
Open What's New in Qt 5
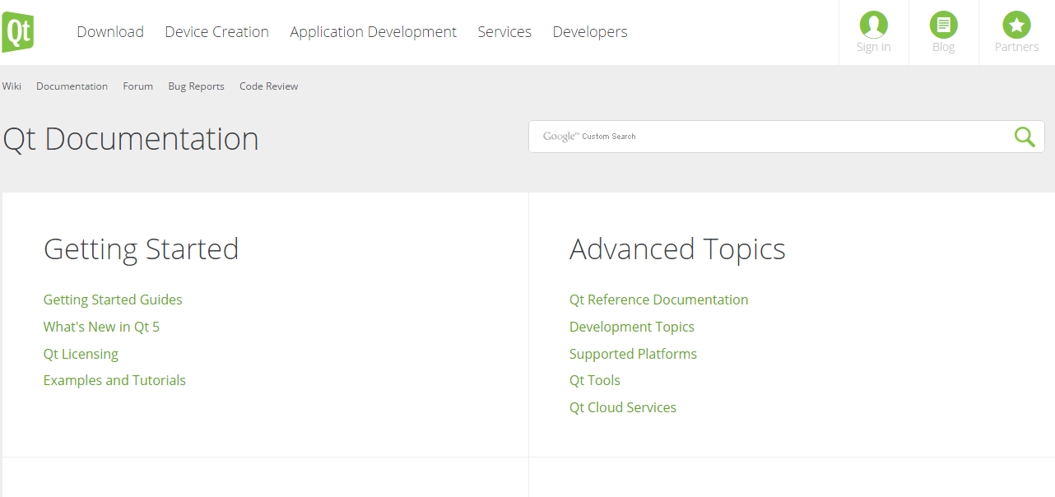pos(101,327)
